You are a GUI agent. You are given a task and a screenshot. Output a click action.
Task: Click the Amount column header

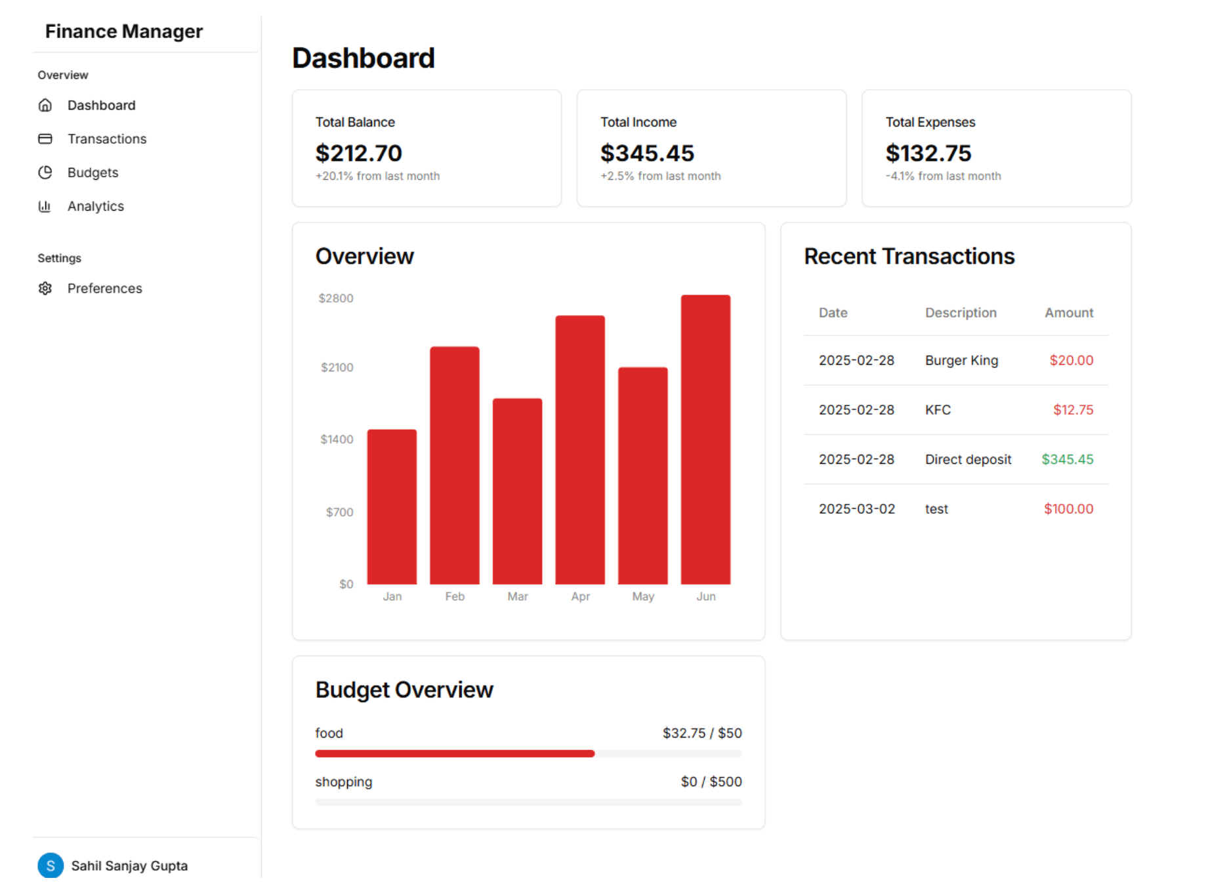[x=1069, y=312]
